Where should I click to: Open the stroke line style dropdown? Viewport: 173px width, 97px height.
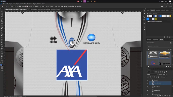37,7
